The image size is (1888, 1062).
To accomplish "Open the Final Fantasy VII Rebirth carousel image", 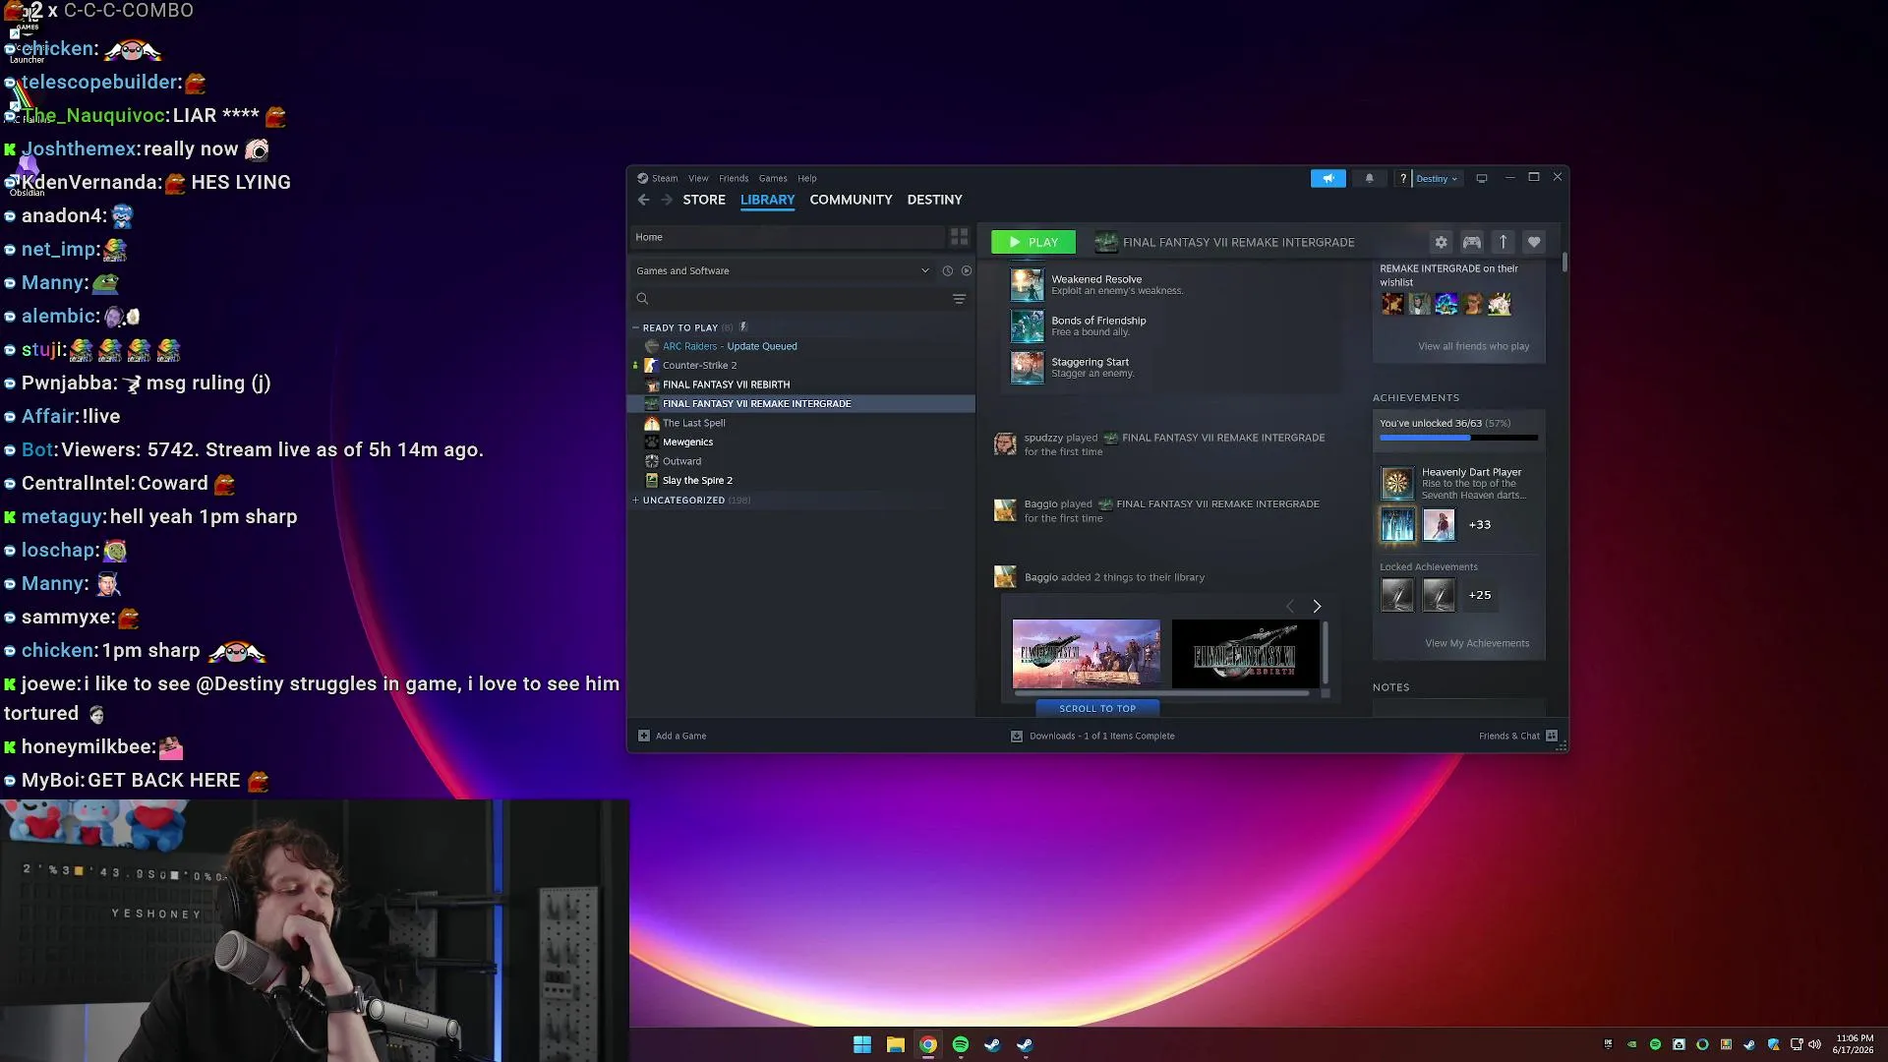I will (1245, 654).
